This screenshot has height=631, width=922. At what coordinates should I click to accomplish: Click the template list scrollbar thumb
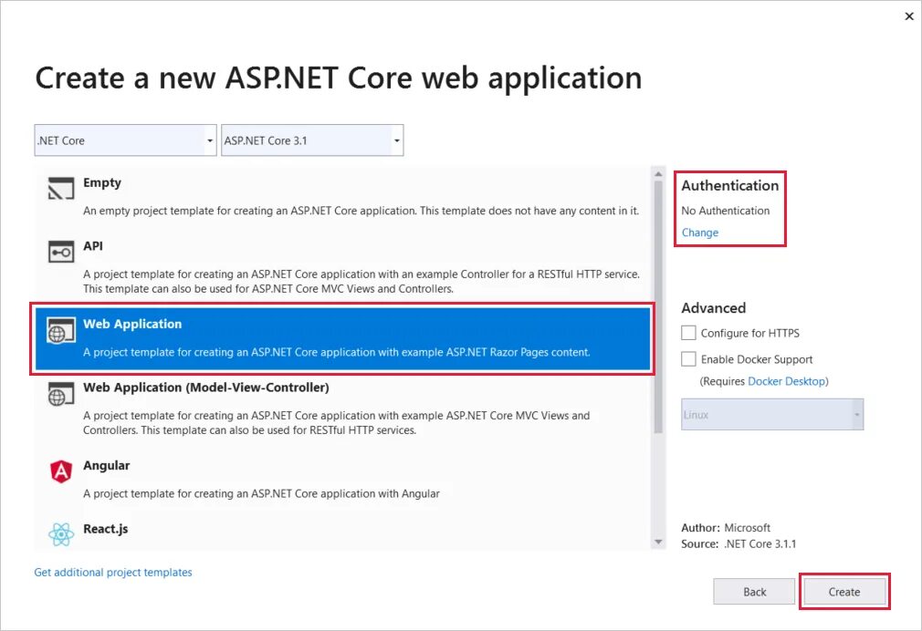pyautogui.click(x=658, y=307)
